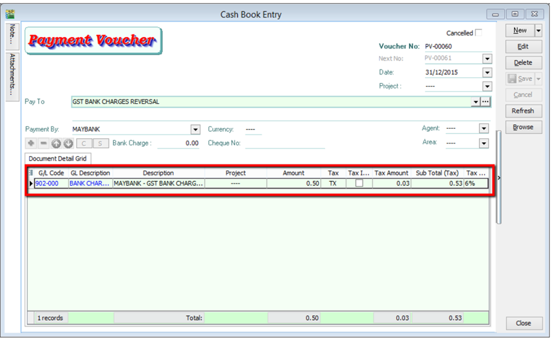551x339 pixels.
Task: Open the New button dropdown arrow
Action: (538, 31)
